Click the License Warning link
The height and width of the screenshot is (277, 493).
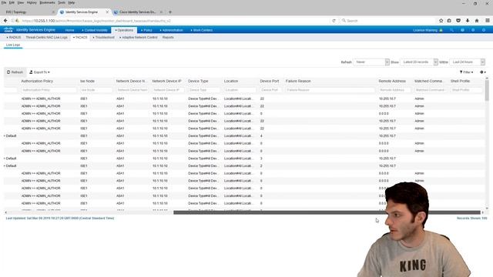pyautogui.click(x=425, y=30)
